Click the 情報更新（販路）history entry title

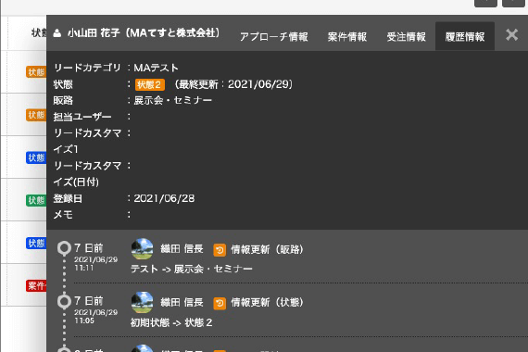point(267,249)
